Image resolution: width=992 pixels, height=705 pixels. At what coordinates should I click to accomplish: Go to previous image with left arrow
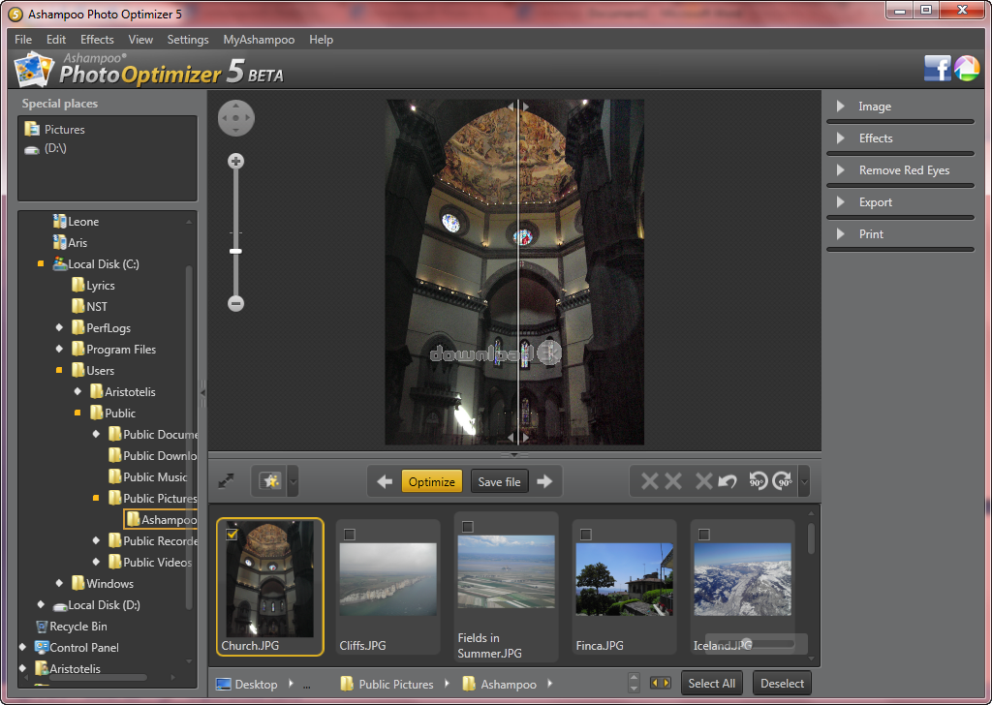pyautogui.click(x=385, y=482)
